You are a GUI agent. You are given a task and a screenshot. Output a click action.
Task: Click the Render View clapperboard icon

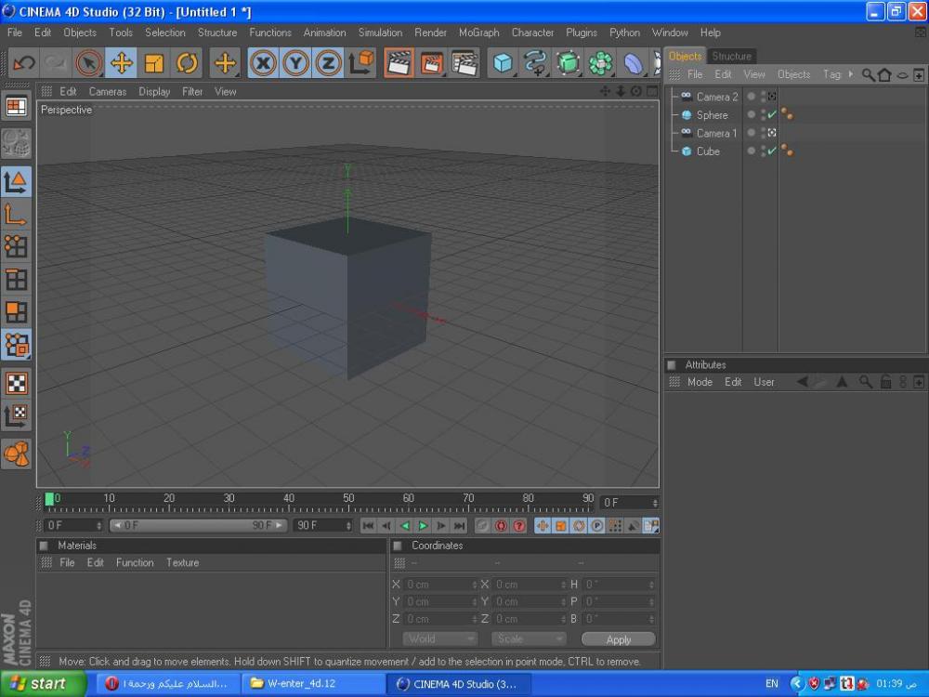399,63
